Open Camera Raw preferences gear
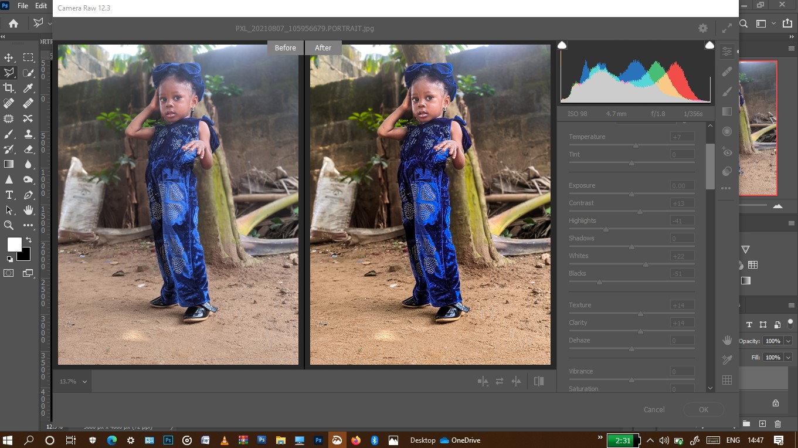 click(703, 28)
